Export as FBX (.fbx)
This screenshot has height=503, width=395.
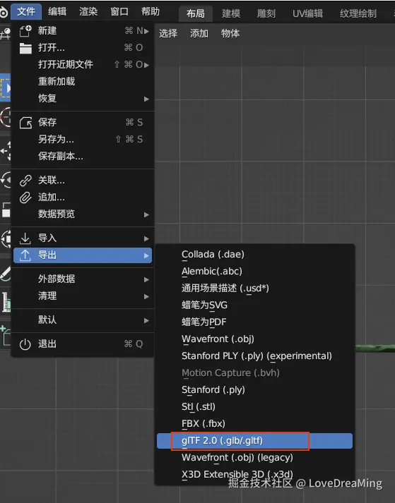(x=254, y=424)
